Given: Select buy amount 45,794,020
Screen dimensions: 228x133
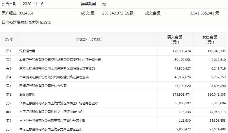Looking at the screenshot, I should click(x=183, y=86).
